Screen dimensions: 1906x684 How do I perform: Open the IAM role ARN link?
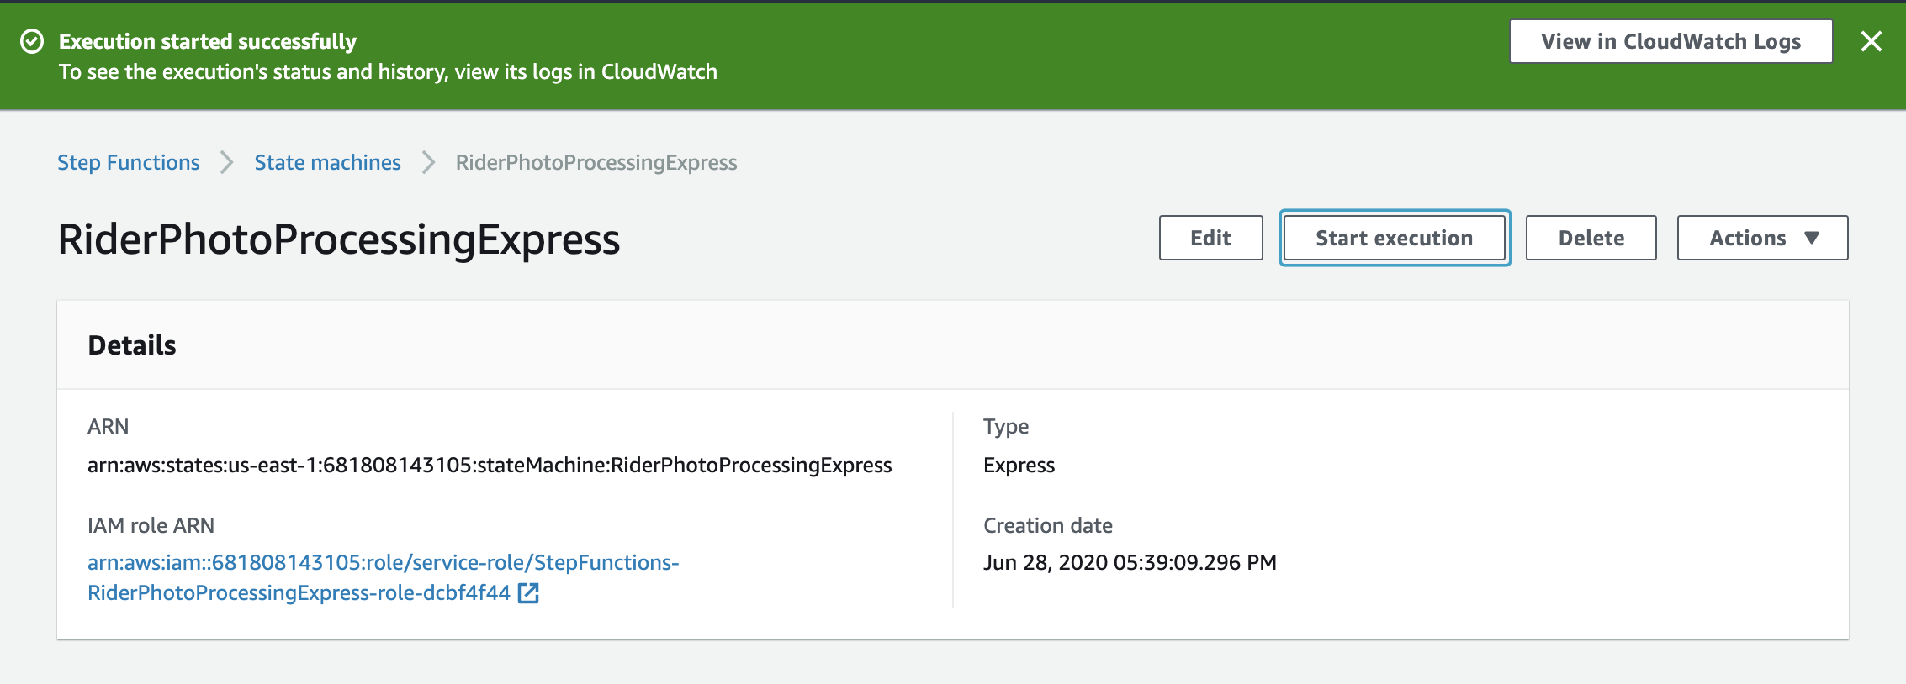[384, 577]
